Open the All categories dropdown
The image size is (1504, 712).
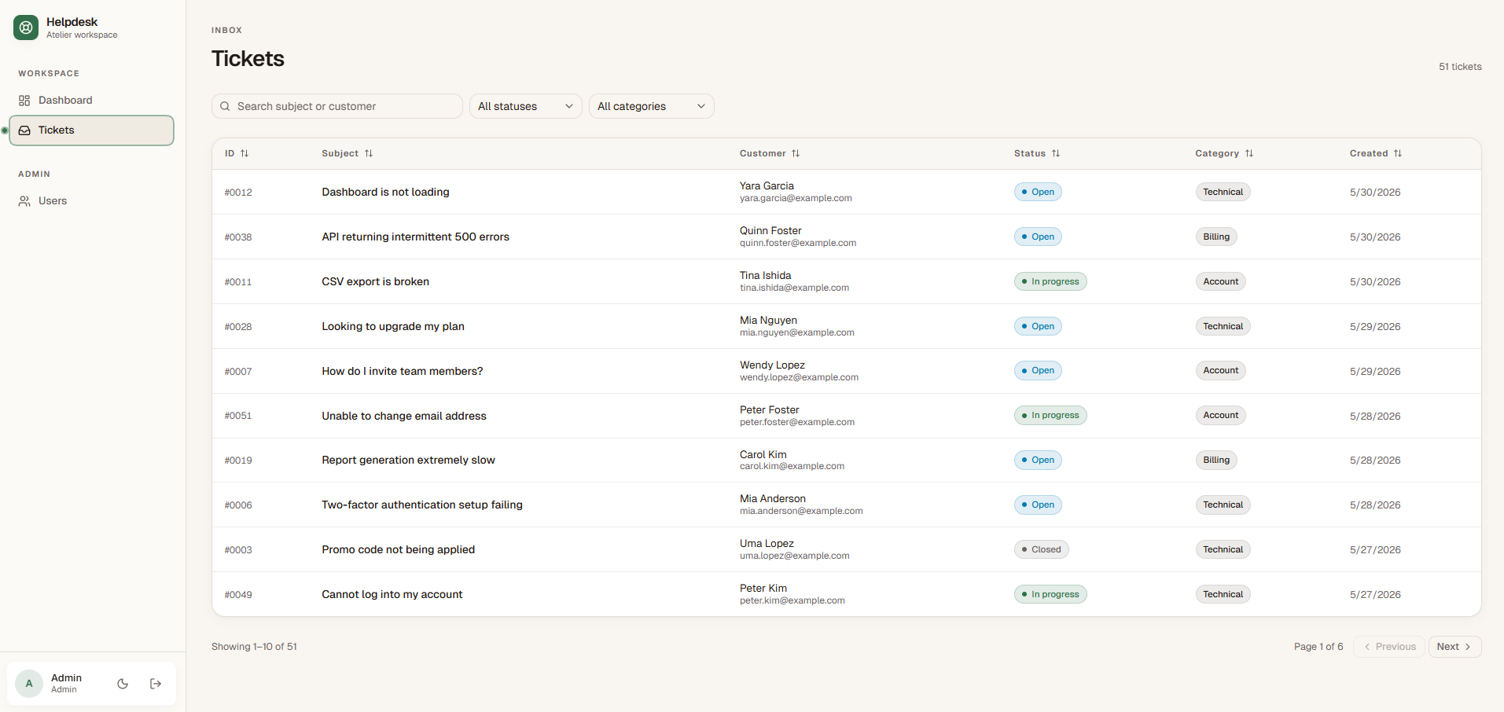coord(651,106)
